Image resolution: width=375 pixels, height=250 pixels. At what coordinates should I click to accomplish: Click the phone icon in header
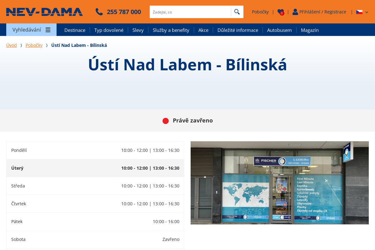tap(99, 12)
